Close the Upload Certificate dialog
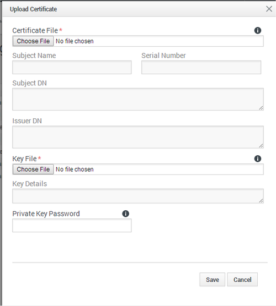Viewport: 276px width, 306px height. pos(269,9)
